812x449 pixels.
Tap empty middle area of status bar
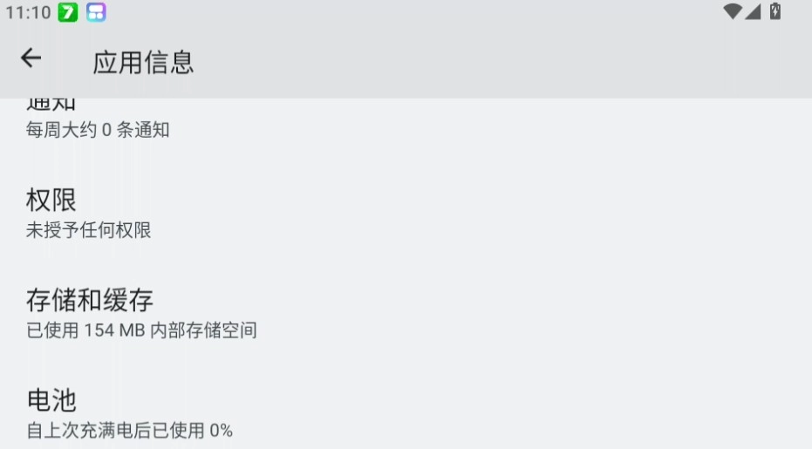coord(410,12)
